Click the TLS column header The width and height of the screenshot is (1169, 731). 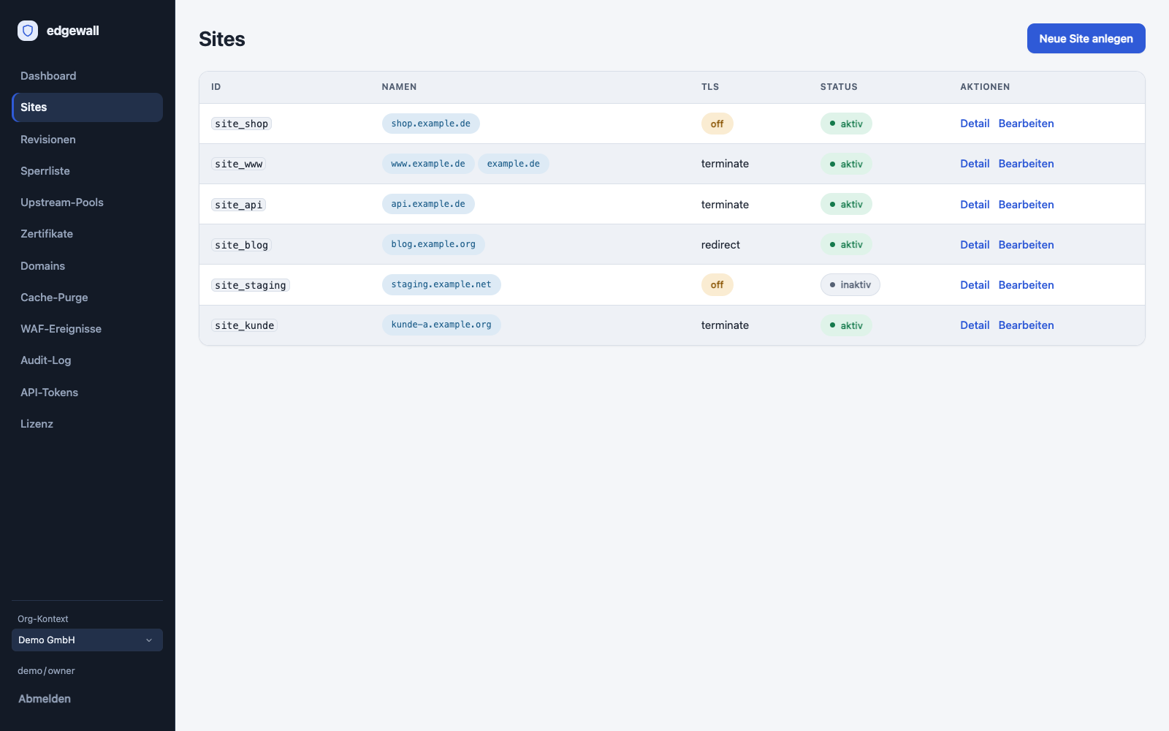pos(710,87)
